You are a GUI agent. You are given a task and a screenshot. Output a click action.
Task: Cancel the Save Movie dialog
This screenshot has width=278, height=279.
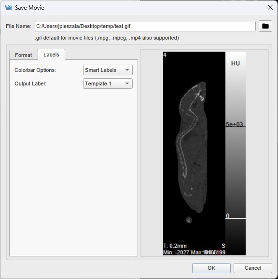[x=253, y=268]
